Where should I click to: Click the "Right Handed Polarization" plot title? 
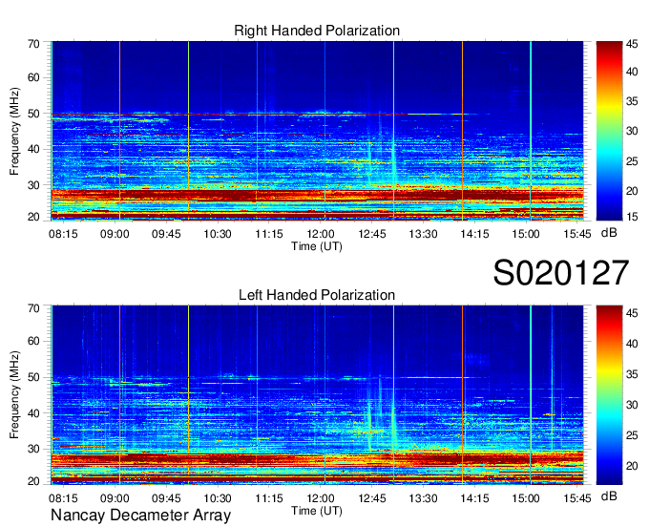317,31
